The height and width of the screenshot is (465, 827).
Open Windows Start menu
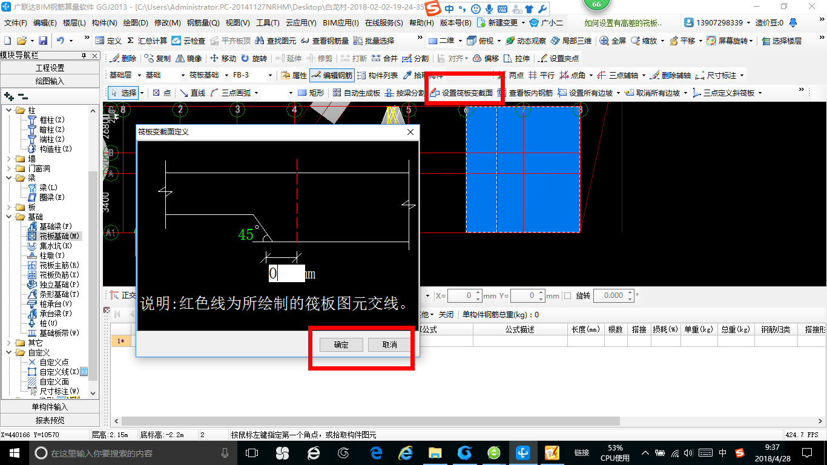tap(13, 452)
